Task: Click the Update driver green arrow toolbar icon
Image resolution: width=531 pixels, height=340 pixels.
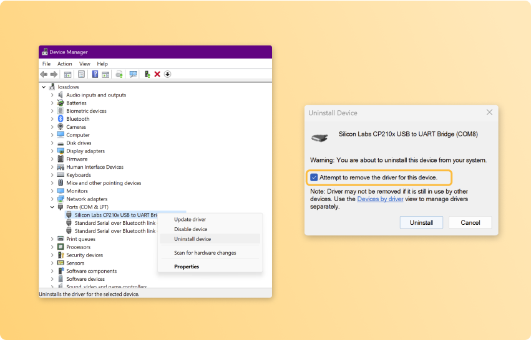Action: [x=147, y=74]
